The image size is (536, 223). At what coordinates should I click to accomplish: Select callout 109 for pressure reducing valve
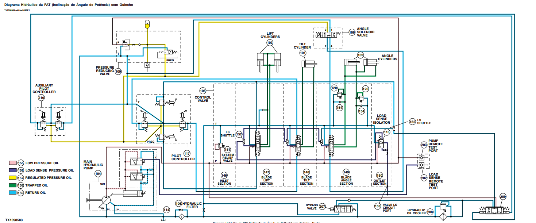tap(118, 72)
